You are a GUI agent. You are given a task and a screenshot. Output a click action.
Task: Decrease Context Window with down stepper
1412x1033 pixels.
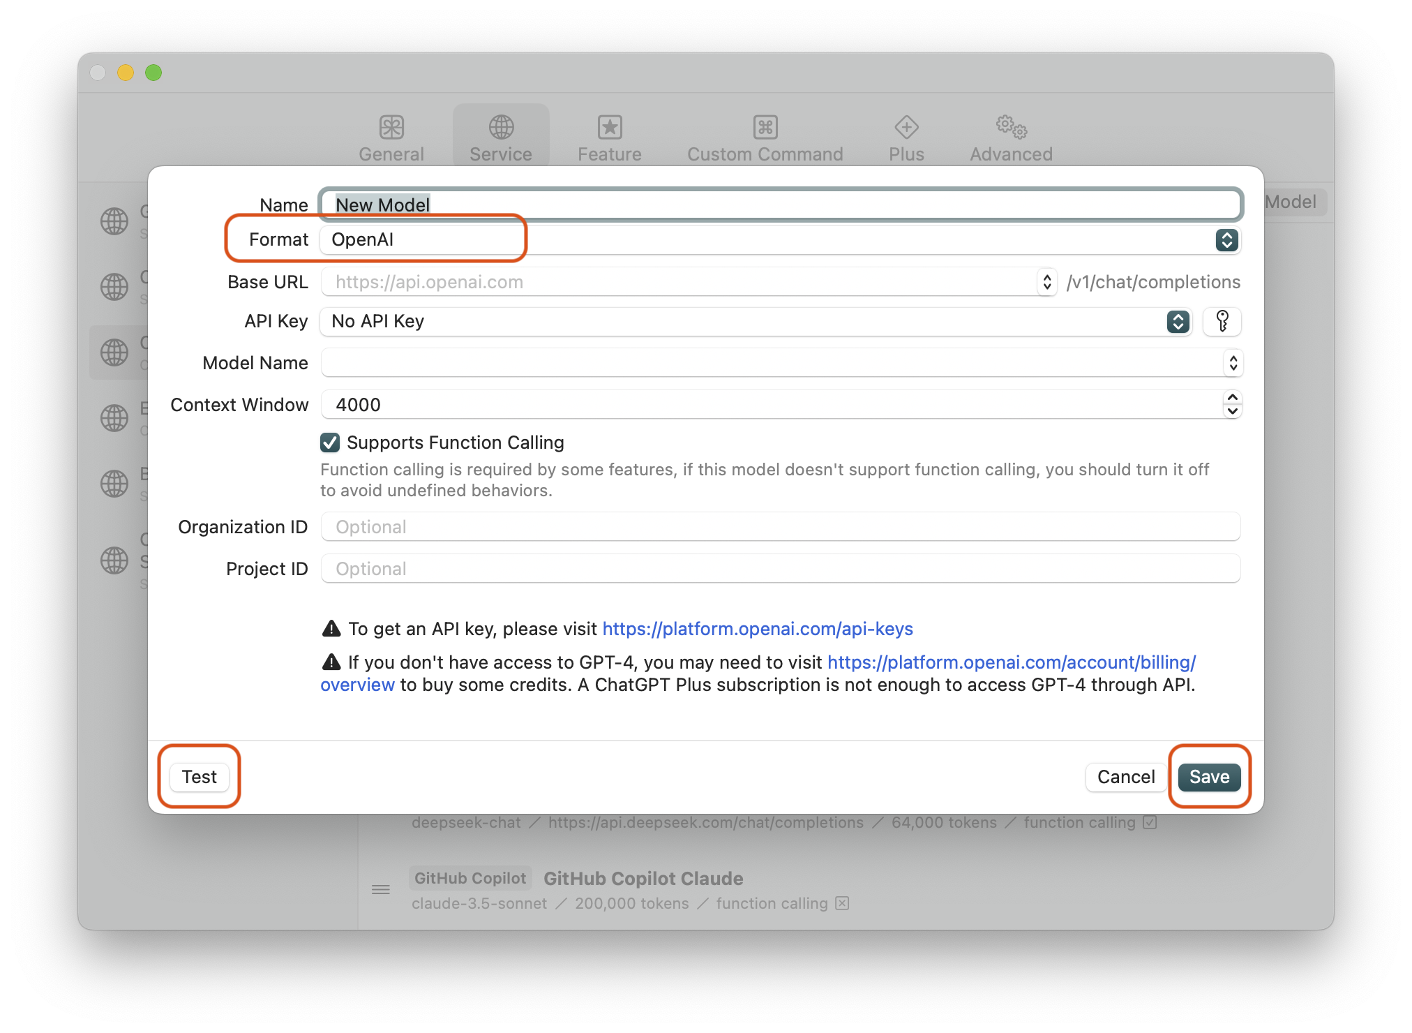pyautogui.click(x=1233, y=411)
